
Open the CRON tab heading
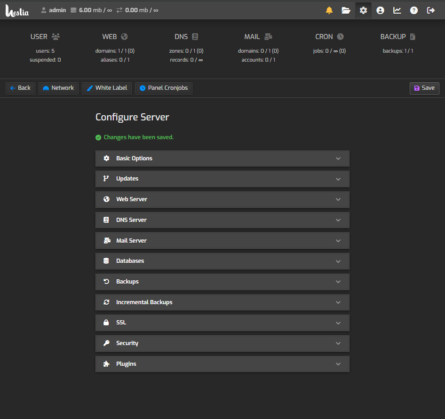[324, 37]
